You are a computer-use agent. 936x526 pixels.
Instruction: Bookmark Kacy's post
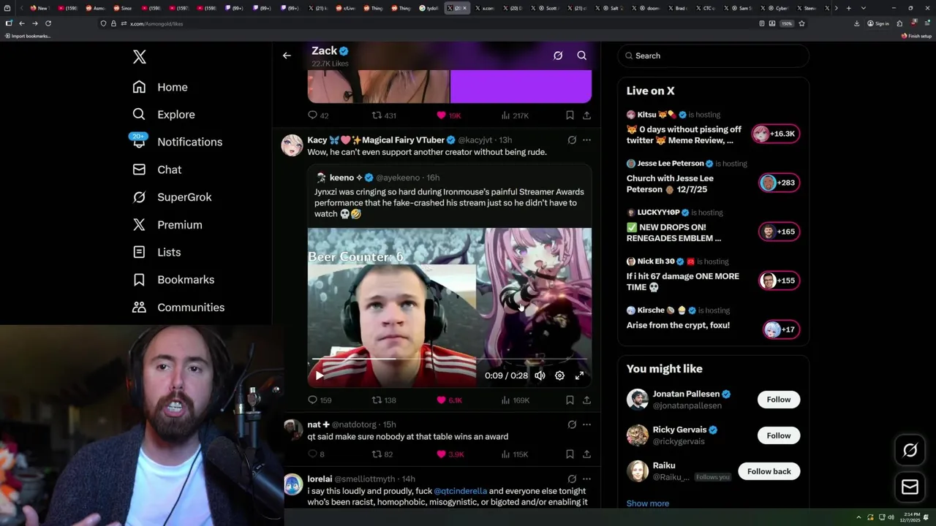(x=570, y=400)
